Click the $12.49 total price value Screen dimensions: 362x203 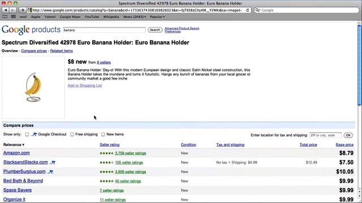[x=311, y=162]
